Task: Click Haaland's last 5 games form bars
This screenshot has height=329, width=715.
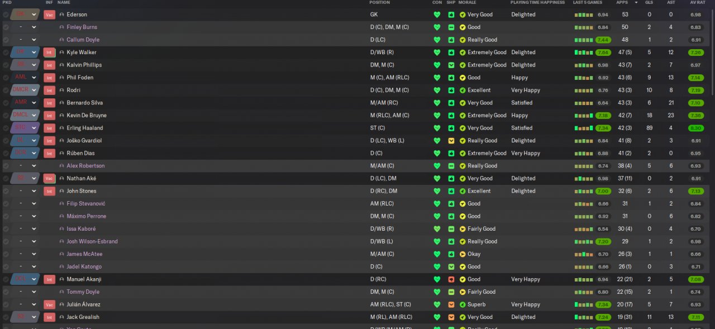Action: (x=584, y=128)
